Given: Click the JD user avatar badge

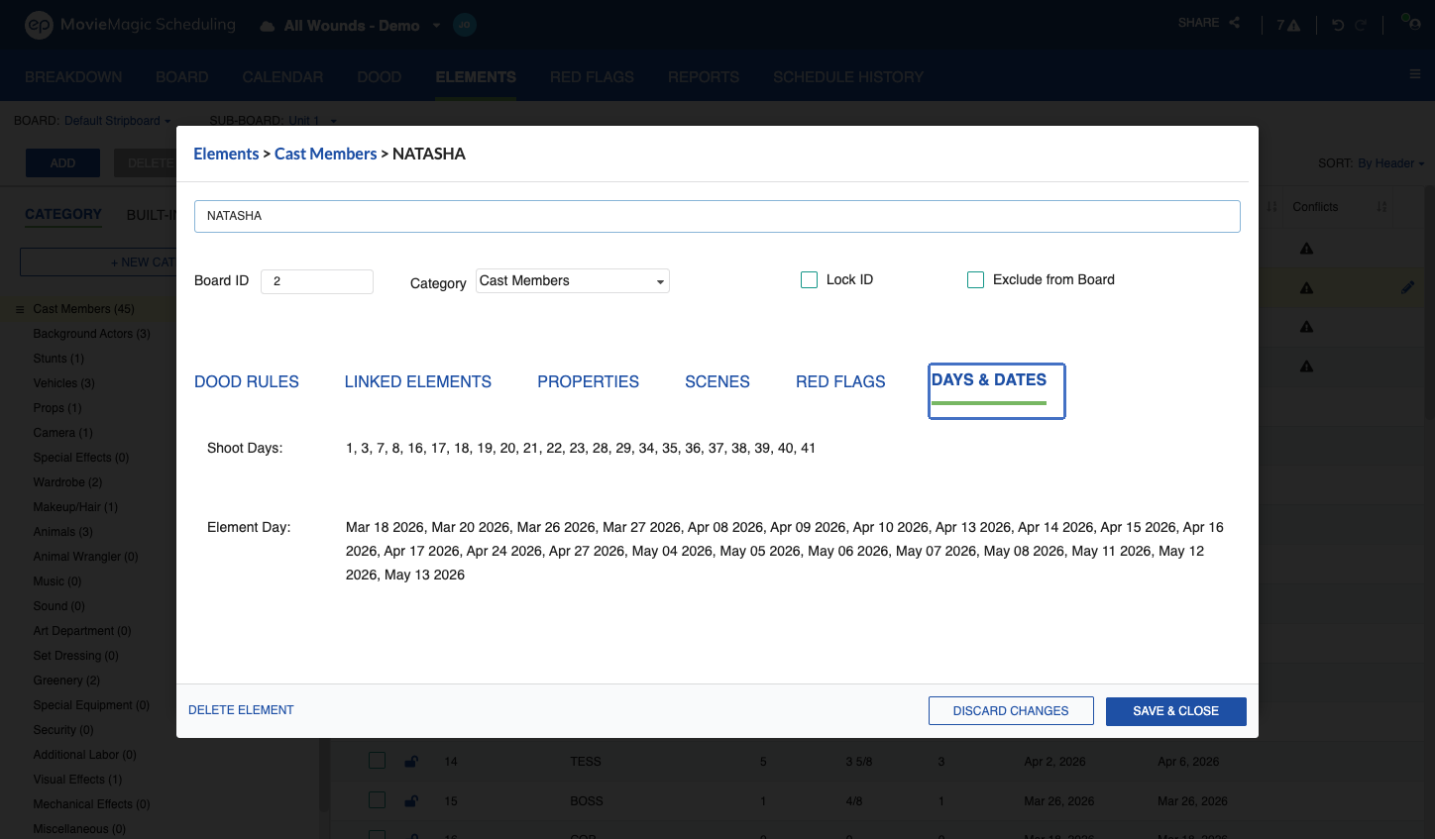Looking at the screenshot, I should (x=465, y=25).
